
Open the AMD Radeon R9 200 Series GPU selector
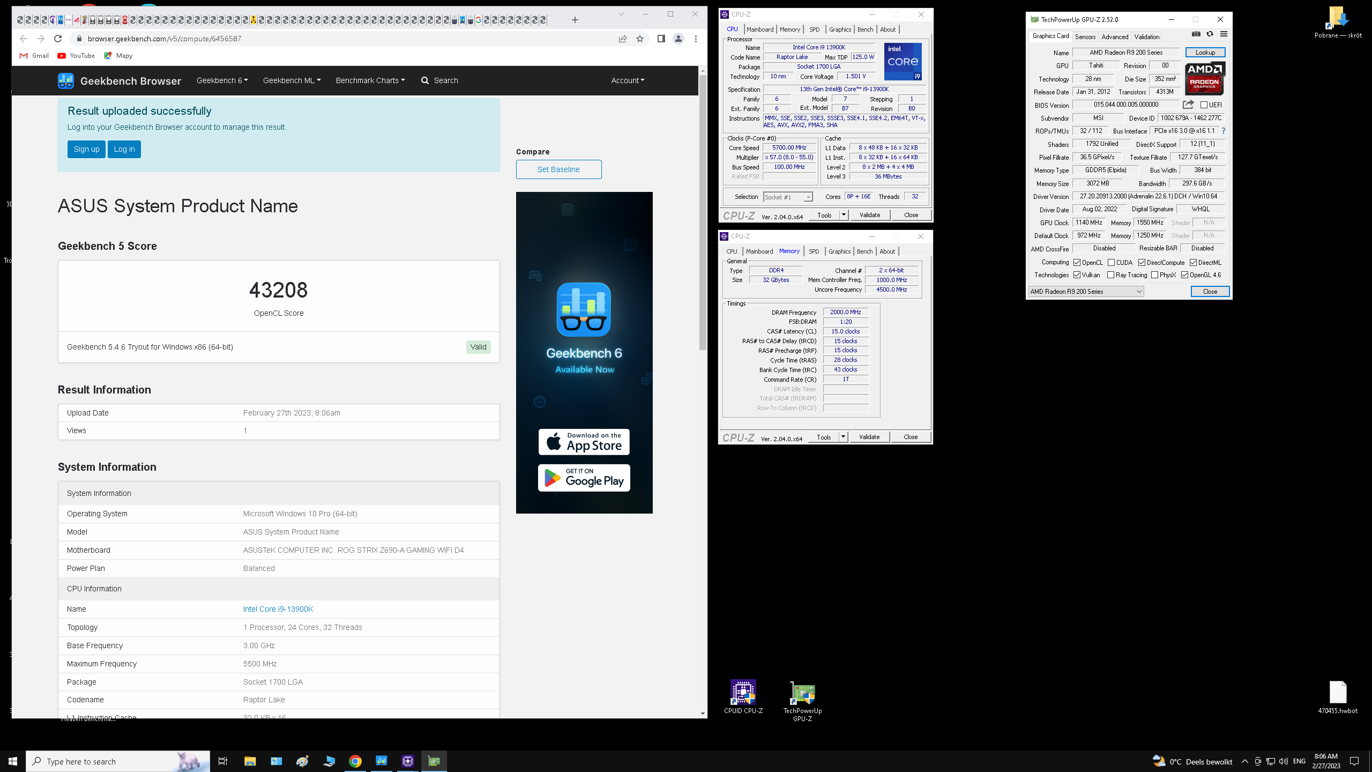(1086, 292)
